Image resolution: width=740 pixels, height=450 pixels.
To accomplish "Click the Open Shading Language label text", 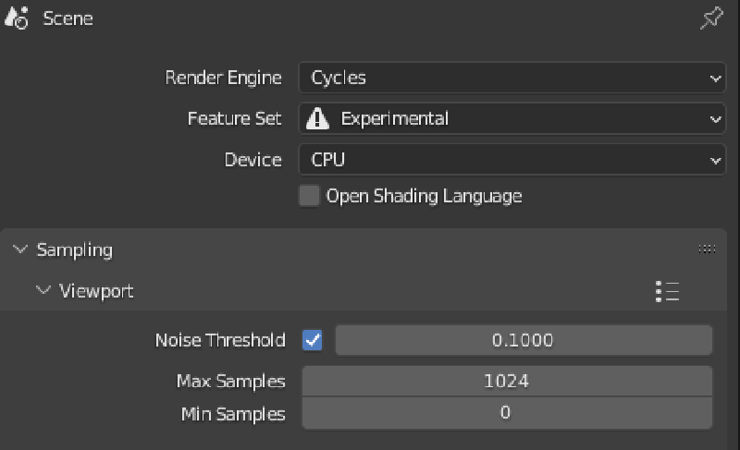I will pos(424,196).
